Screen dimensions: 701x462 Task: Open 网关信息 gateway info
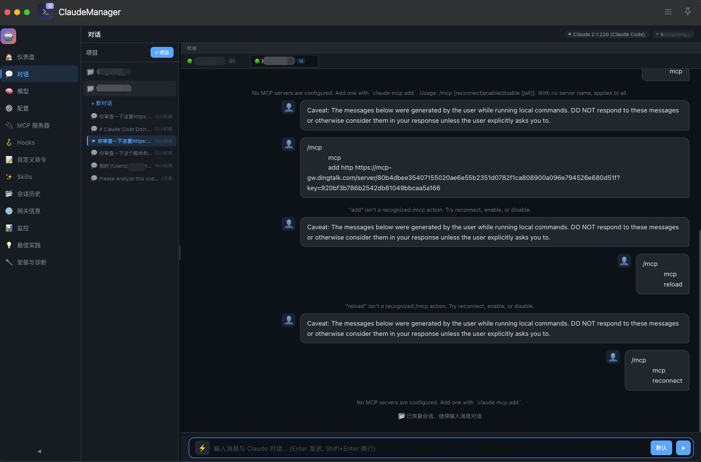click(39, 211)
